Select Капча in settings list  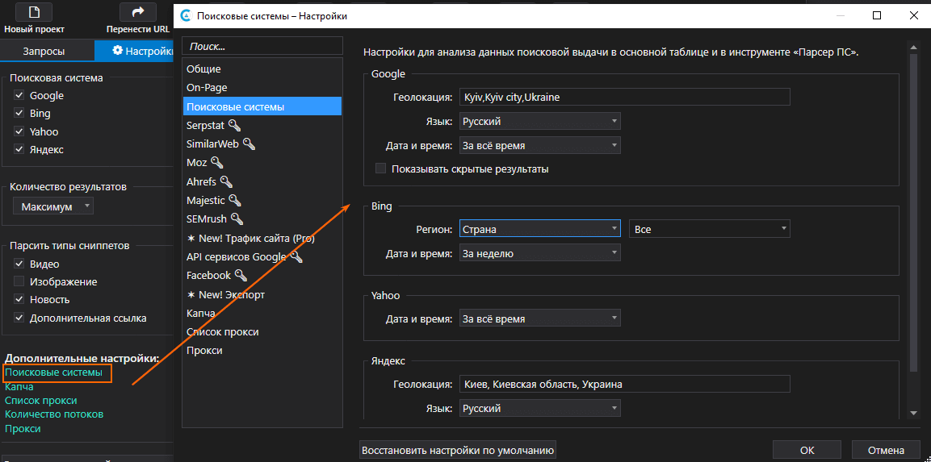pyautogui.click(x=262, y=313)
